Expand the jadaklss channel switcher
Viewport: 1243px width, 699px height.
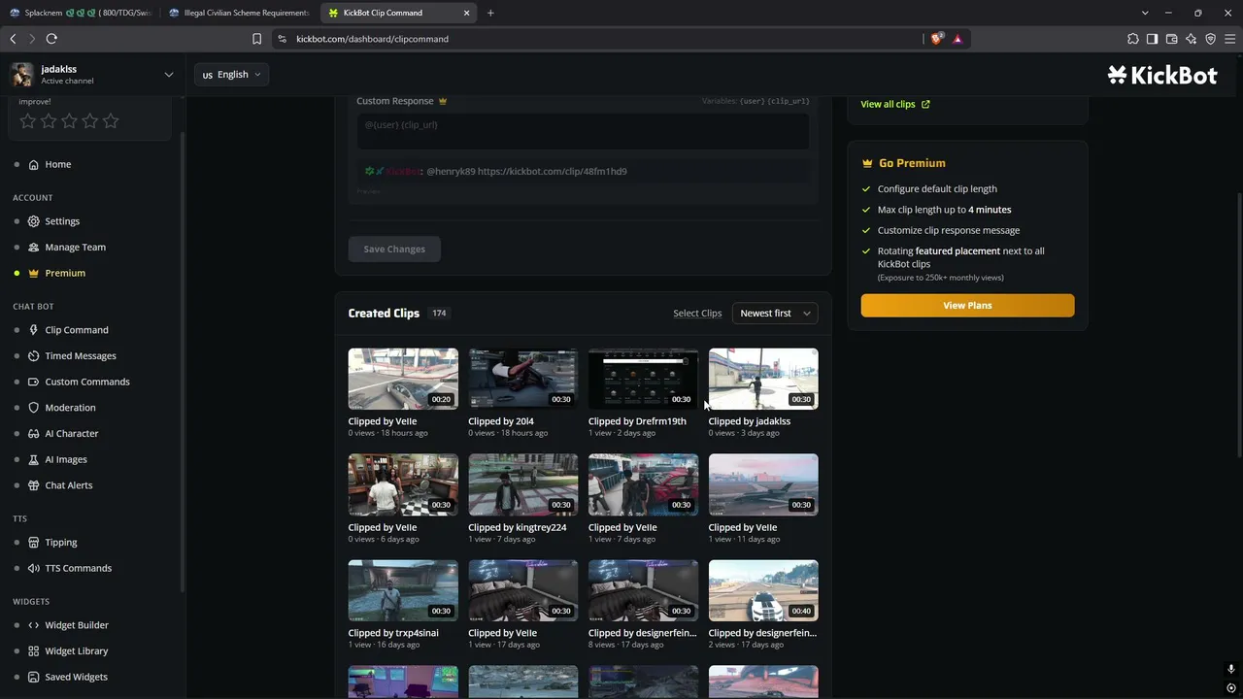pos(169,75)
